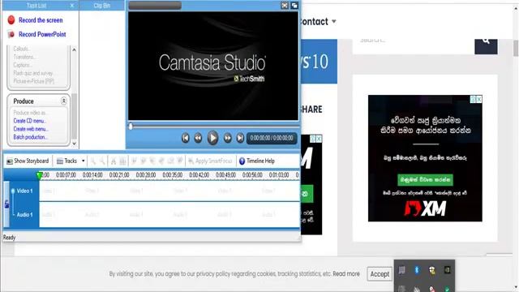Click the cut selection scissors icon

click(x=114, y=161)
